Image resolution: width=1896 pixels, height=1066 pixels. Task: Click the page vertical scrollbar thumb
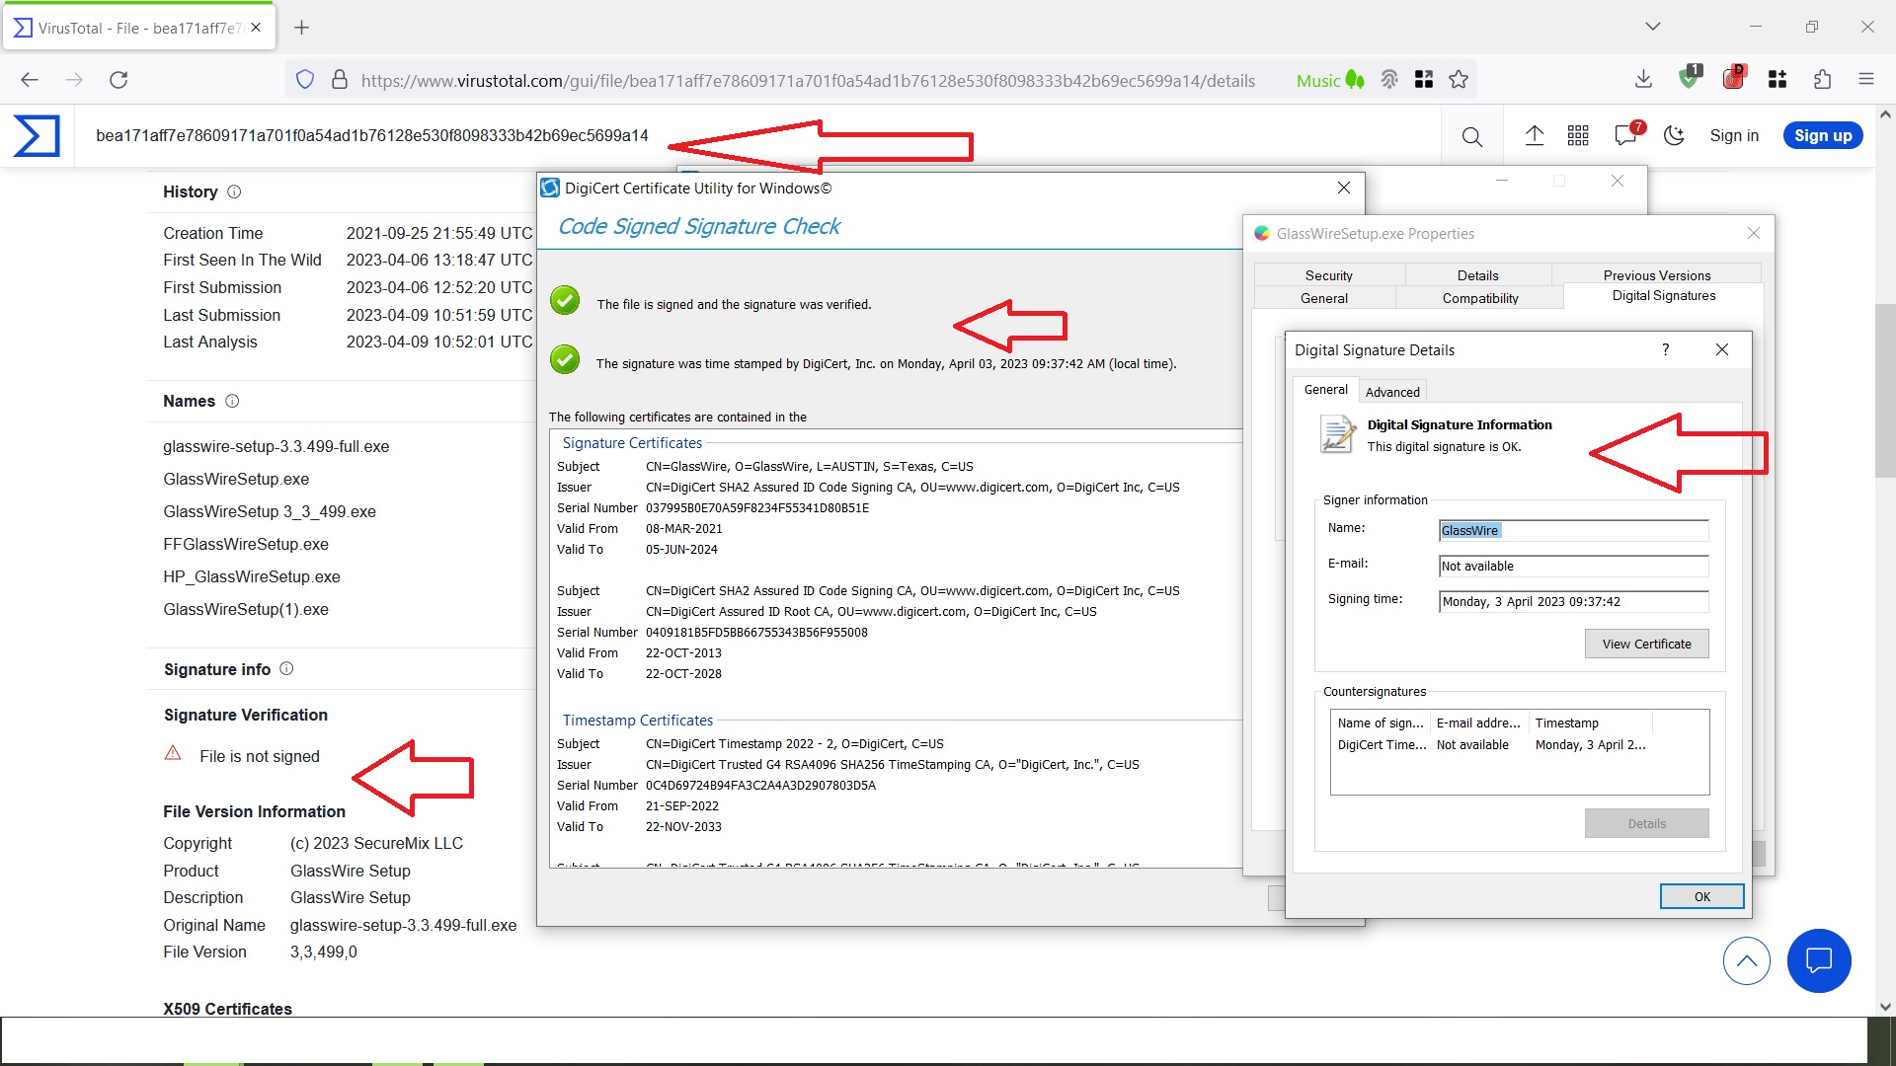coord(1885,390)
